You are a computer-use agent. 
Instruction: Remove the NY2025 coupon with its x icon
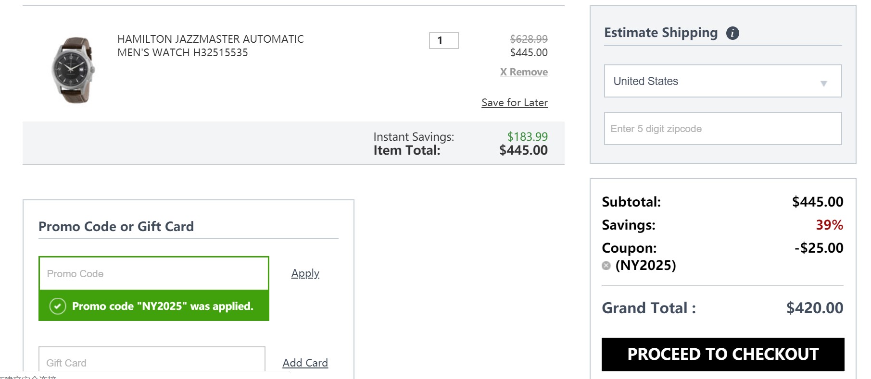(x=606, y=266)
